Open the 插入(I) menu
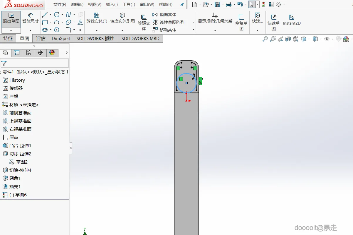 tap(112, 4)
